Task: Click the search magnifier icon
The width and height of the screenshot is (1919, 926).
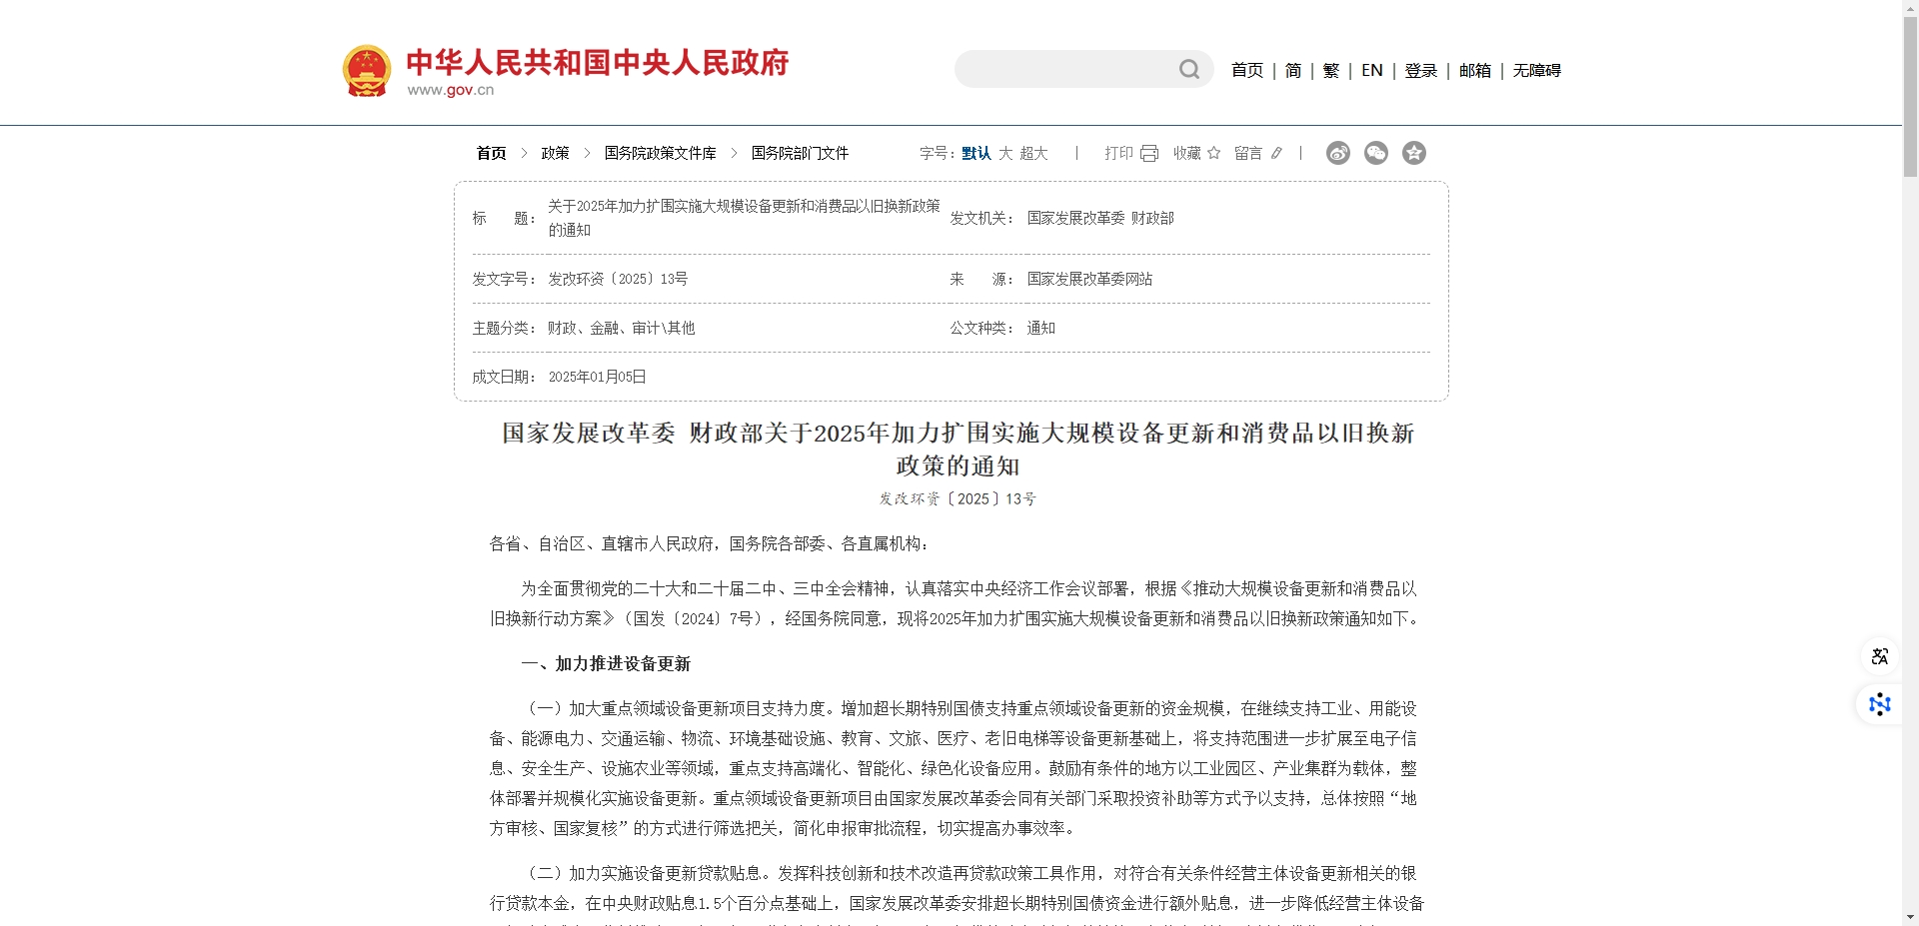Action: tap(1188, 69)
